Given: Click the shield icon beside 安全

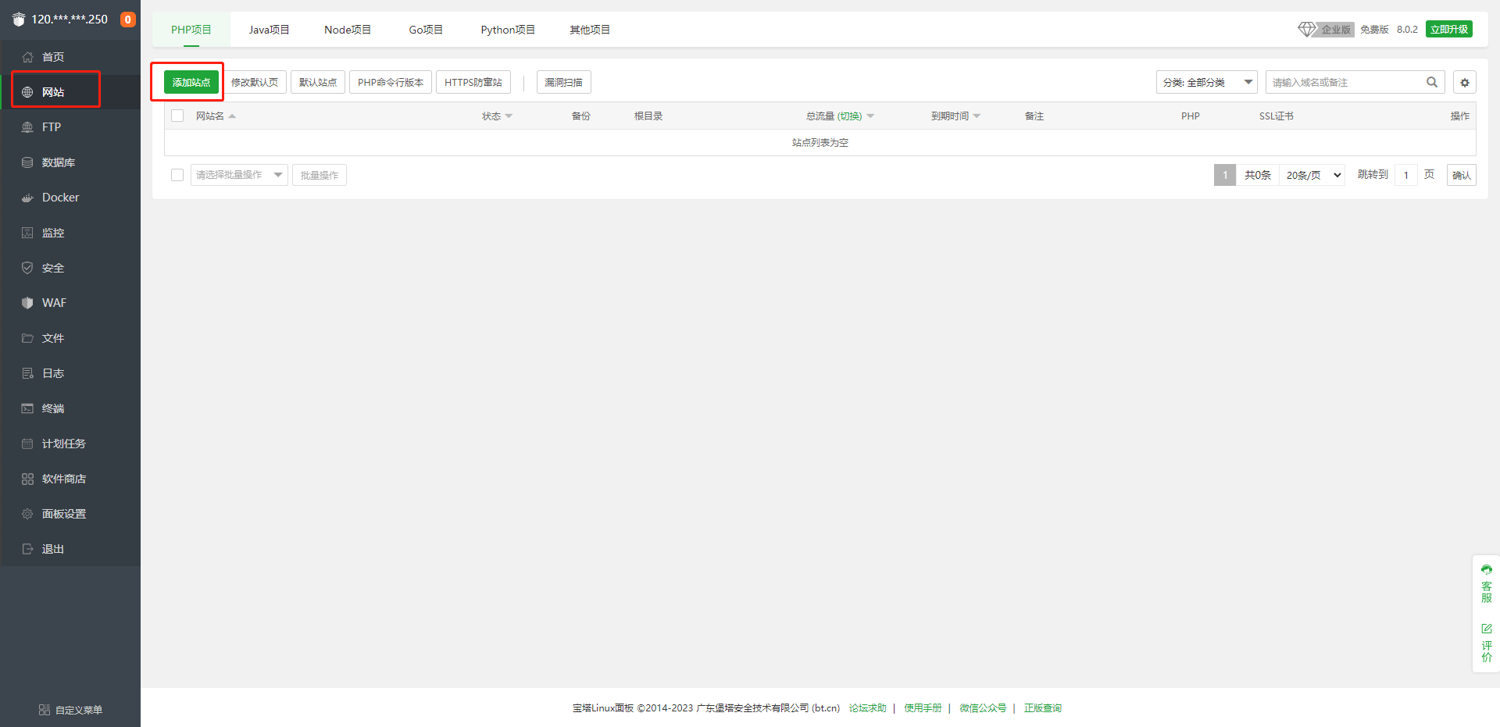Looking at the screenshot, I should tap(27, 268).
